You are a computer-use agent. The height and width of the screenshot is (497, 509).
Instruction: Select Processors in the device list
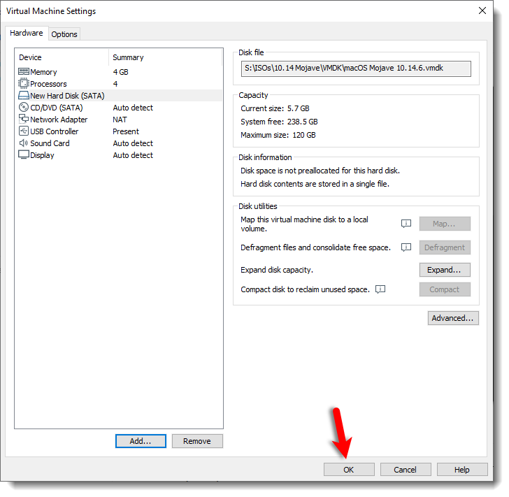[120, 84]
